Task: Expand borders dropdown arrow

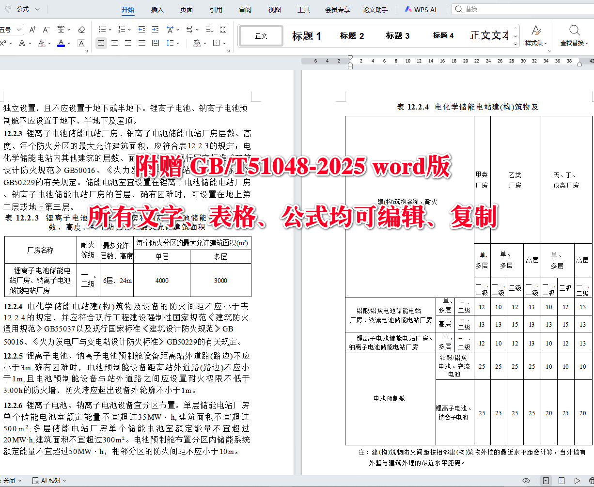Action: [224, 43]
